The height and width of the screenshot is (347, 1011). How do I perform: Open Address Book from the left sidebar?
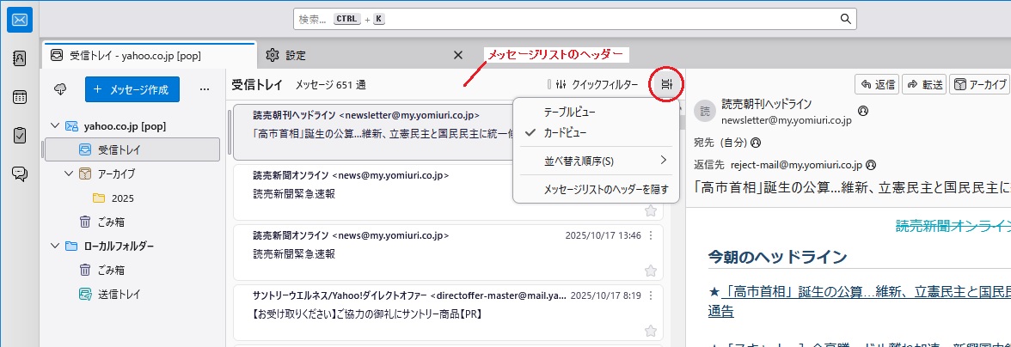(x=19, y=58)
